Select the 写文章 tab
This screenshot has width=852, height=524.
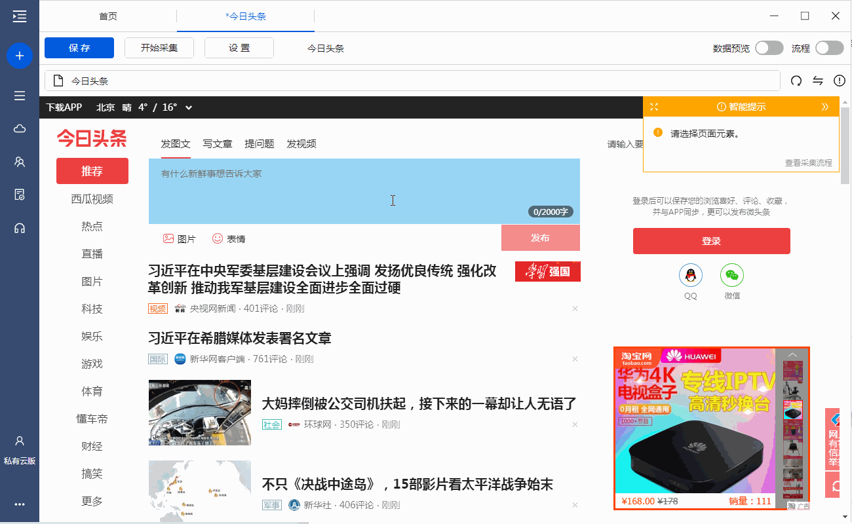point(218,144)
